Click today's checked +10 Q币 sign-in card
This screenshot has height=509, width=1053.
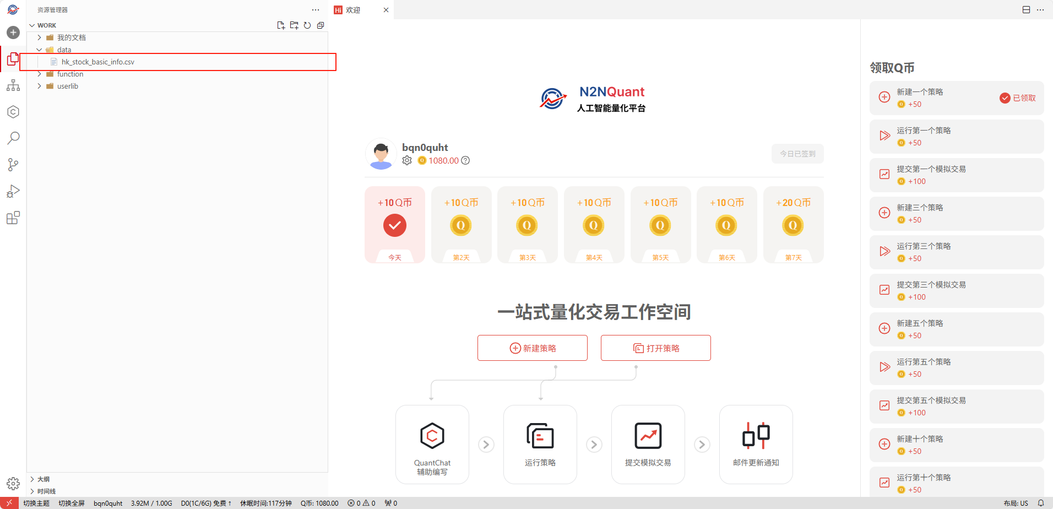point(395,225)
